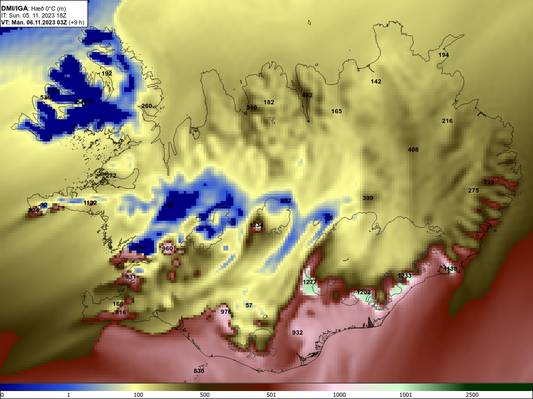Click the map value 1233
533x399 pixels.
[405, 276]
